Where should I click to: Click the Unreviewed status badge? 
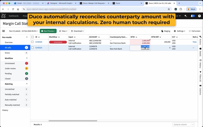58,42
